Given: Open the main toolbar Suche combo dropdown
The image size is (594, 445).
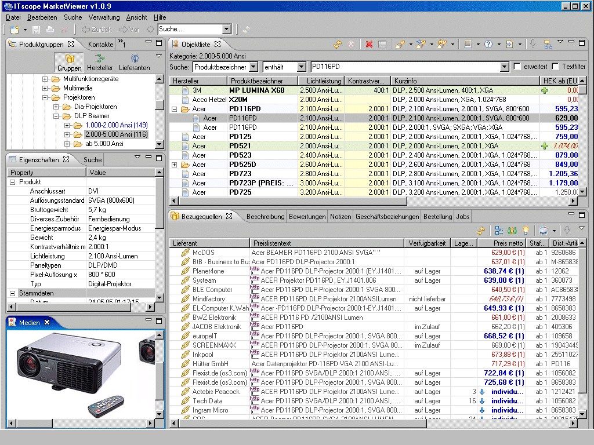Looking at the screenshot, I should pyautogui.click(x=227, y=29).
